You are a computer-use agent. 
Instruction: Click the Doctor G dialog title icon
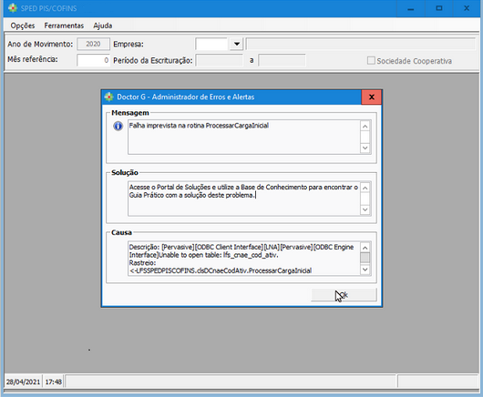[x=108, y=97]
